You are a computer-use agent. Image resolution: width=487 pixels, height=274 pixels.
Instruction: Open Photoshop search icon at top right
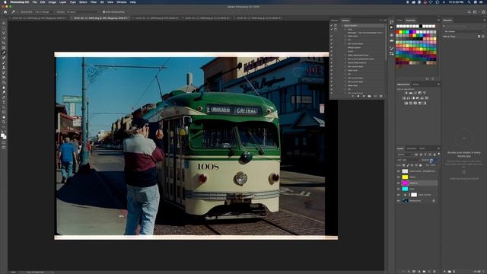(x=469, y=12)
